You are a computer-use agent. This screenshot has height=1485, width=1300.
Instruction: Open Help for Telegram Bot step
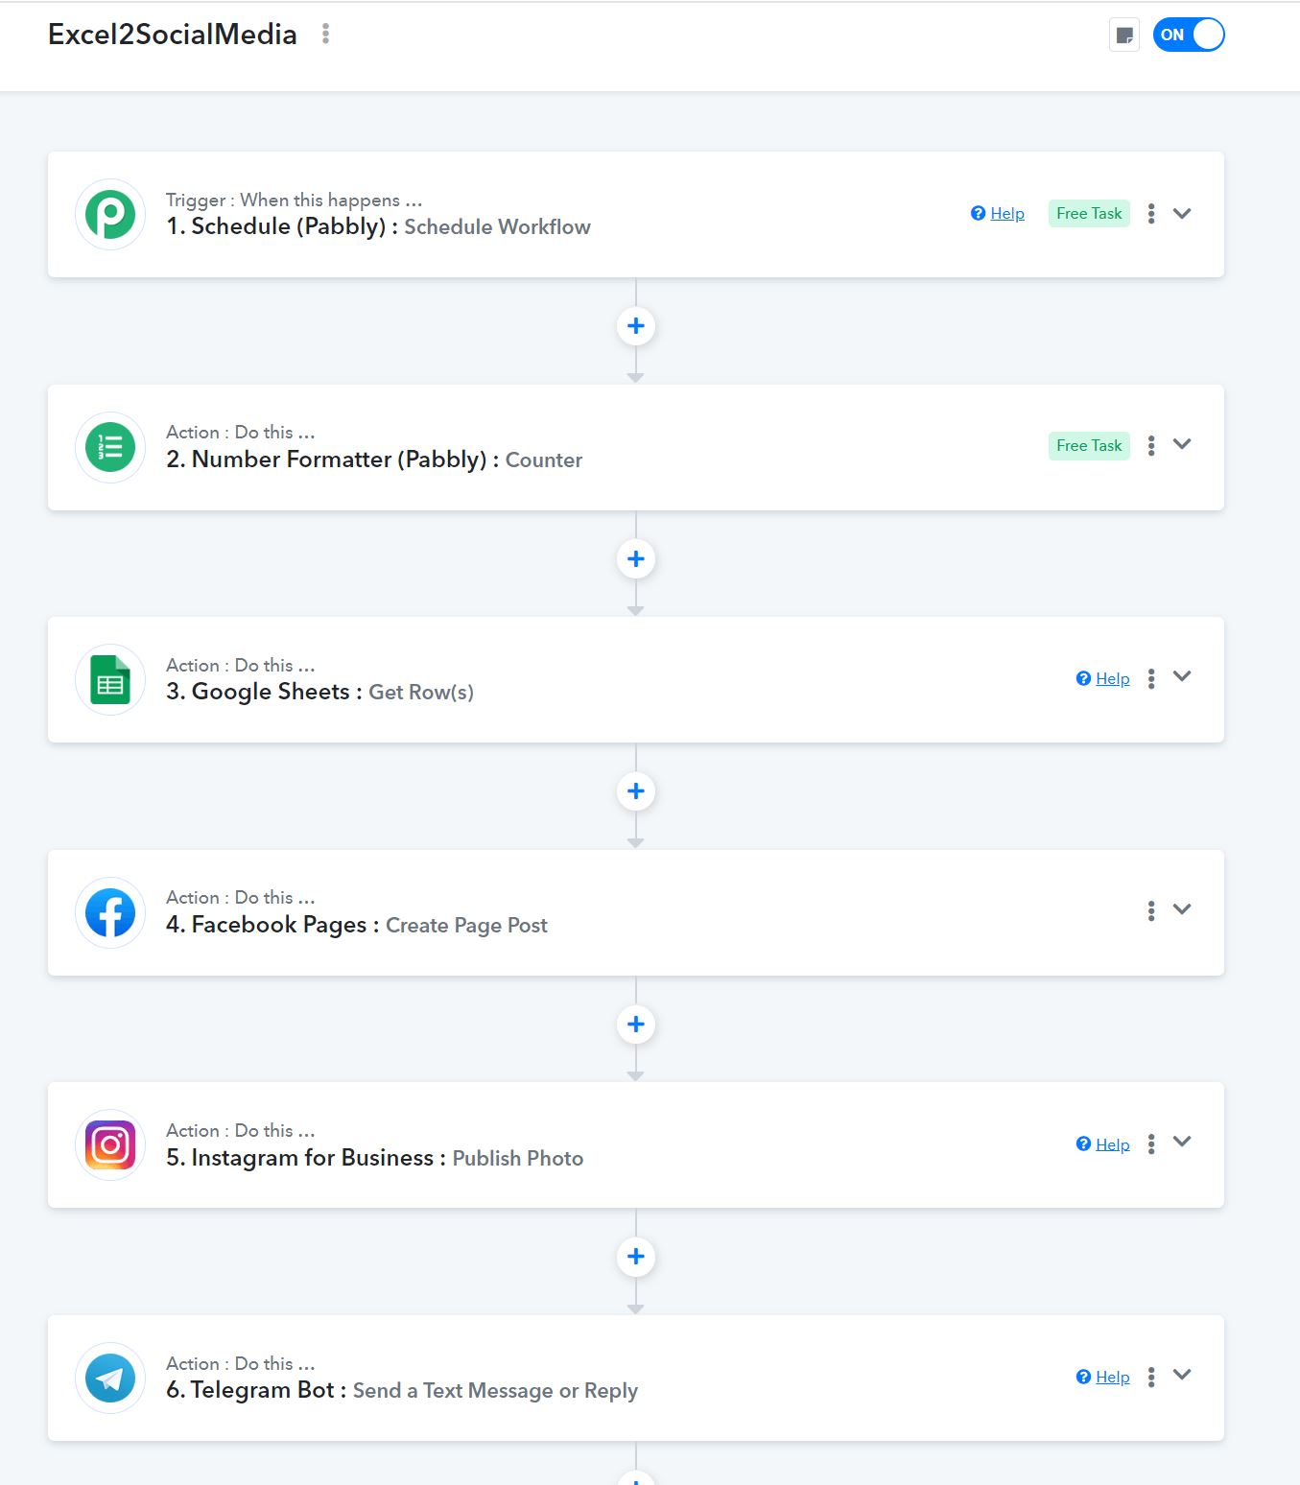click(x=1103, y=1377)
